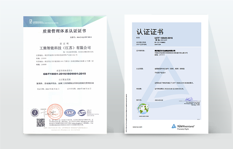Click the '兹 证 明' text on left certificate
Screen dimensions: 233x149
coord(64,44)
